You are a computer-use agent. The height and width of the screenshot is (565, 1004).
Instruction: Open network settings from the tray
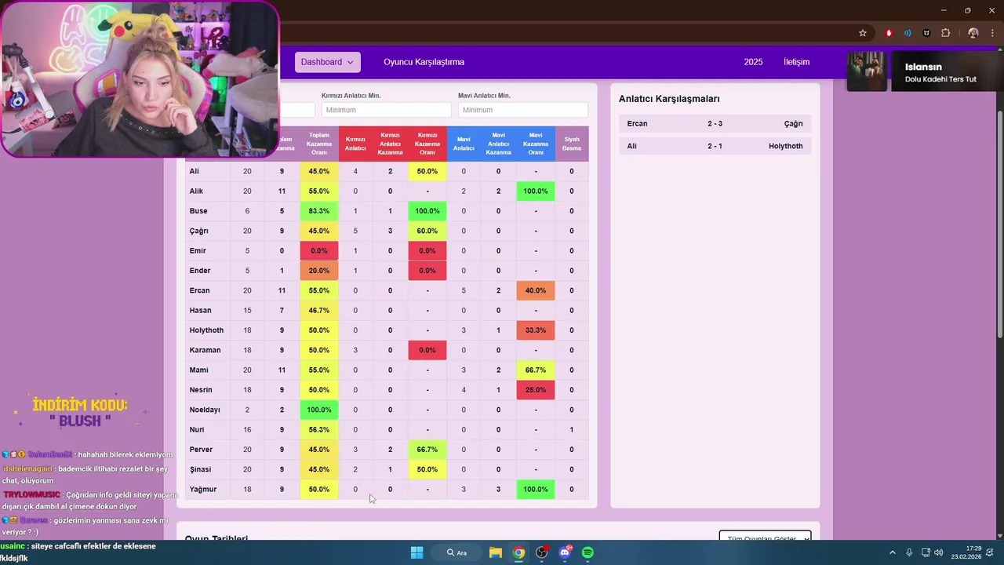(926, 552)
